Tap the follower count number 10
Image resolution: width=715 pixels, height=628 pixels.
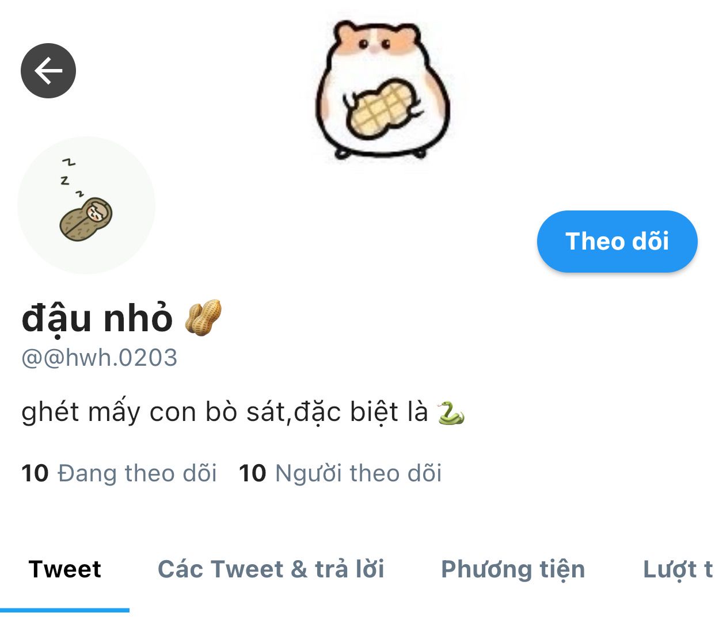(x=252, y=473)
